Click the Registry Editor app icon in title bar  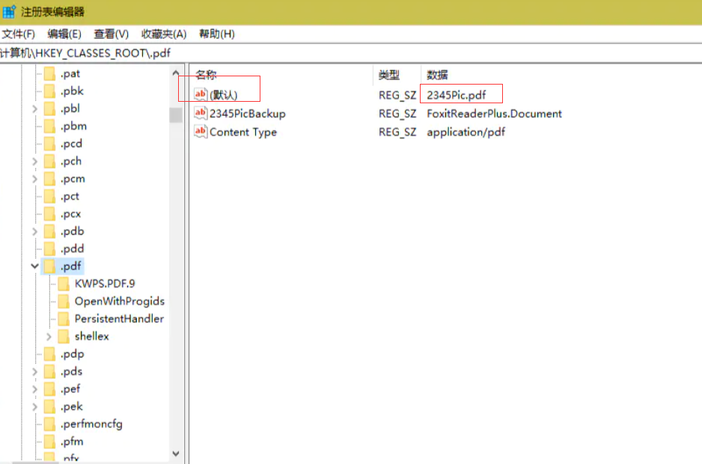point(9,12)
